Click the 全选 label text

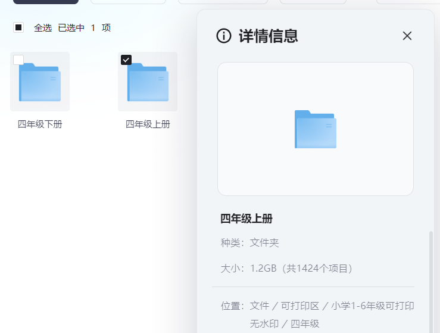coord(43,27)
